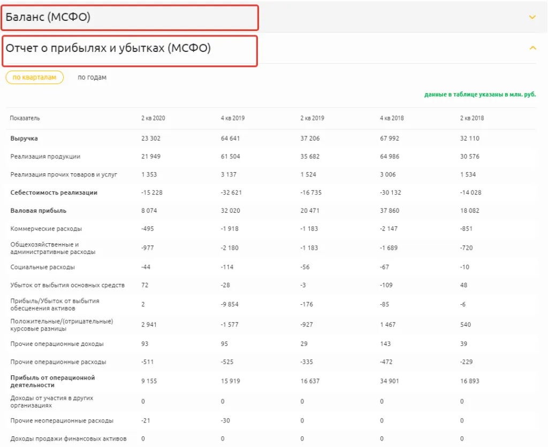
Task: Switch to the по годам view
Action: (92, 78)
